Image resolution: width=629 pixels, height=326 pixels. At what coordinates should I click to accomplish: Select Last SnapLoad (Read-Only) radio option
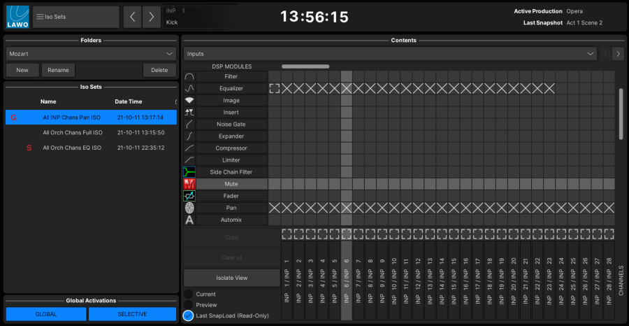[188, 316]
